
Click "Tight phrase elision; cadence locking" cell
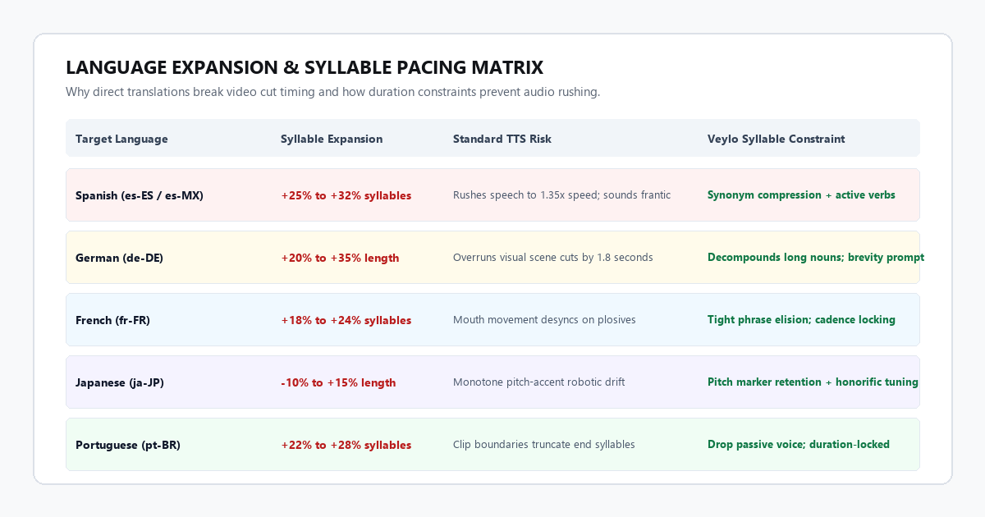tap(801, 320)
